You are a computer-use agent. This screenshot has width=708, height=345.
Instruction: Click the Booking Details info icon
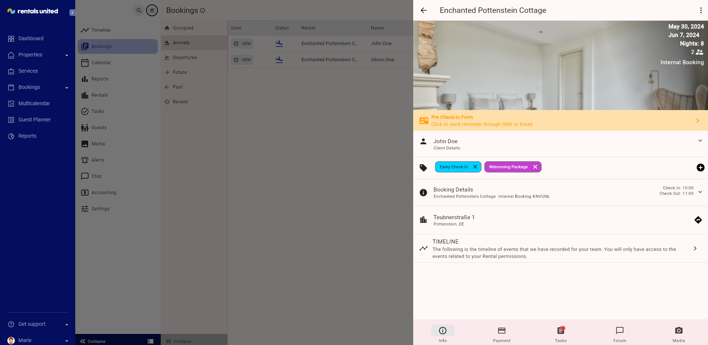(424, 193)
